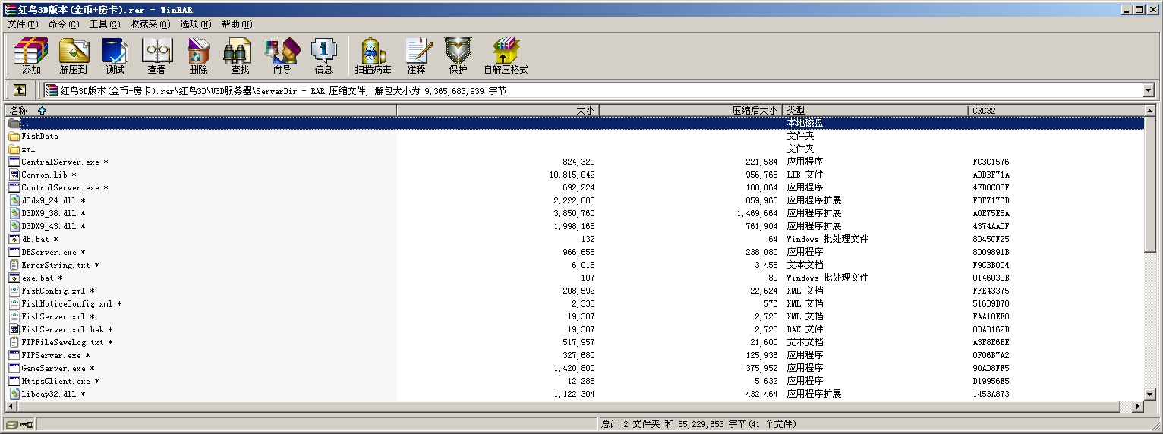Open the 文件 (File) menu
This screenshot has width=1163, height=434.
(x=22, y=24)
